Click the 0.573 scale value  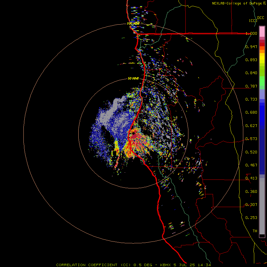[x=251, y=139]
